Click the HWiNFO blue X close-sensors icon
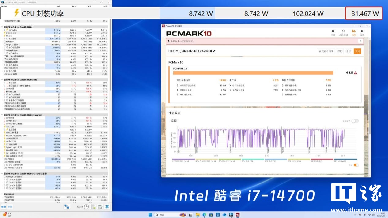 [107, 207]
